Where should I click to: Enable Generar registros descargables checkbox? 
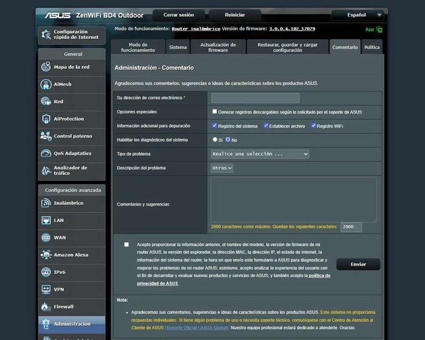click(x=215, y=112)
